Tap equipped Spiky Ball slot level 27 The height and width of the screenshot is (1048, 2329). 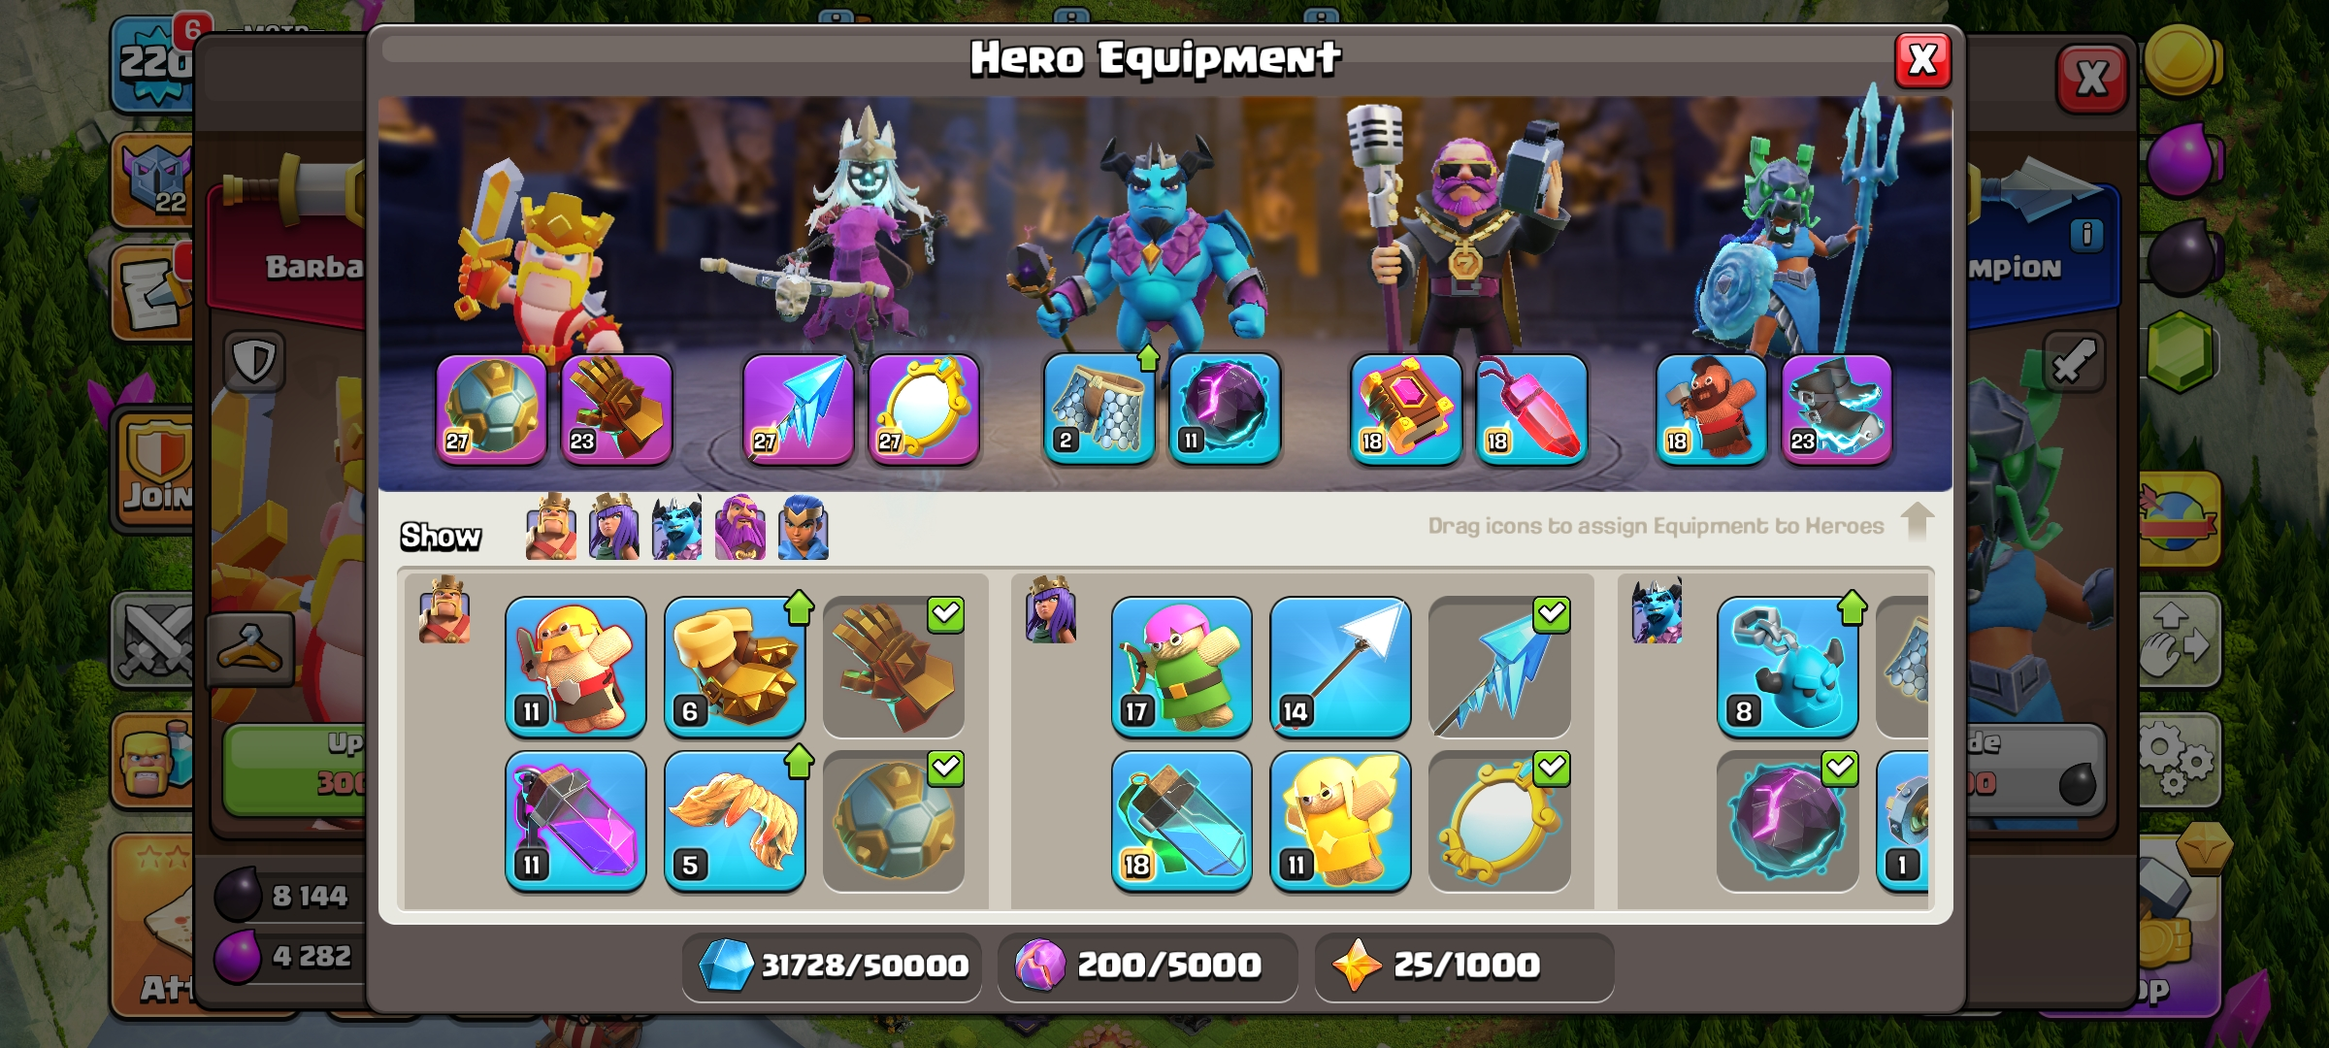[x=491, y=409]
